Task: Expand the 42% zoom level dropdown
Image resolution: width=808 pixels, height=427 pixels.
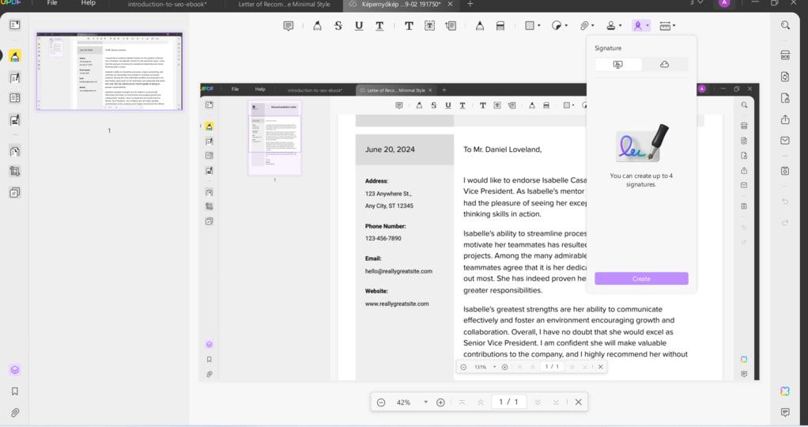Action: click(x=425, y=402)
